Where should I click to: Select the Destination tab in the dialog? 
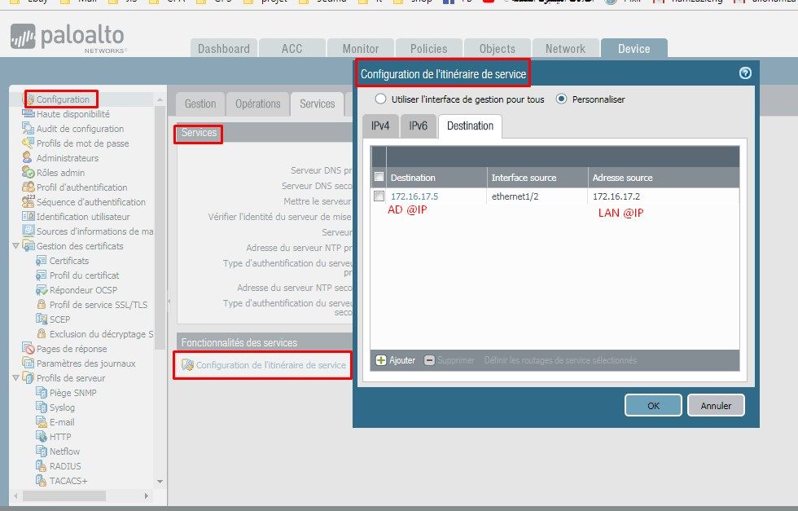471,126
